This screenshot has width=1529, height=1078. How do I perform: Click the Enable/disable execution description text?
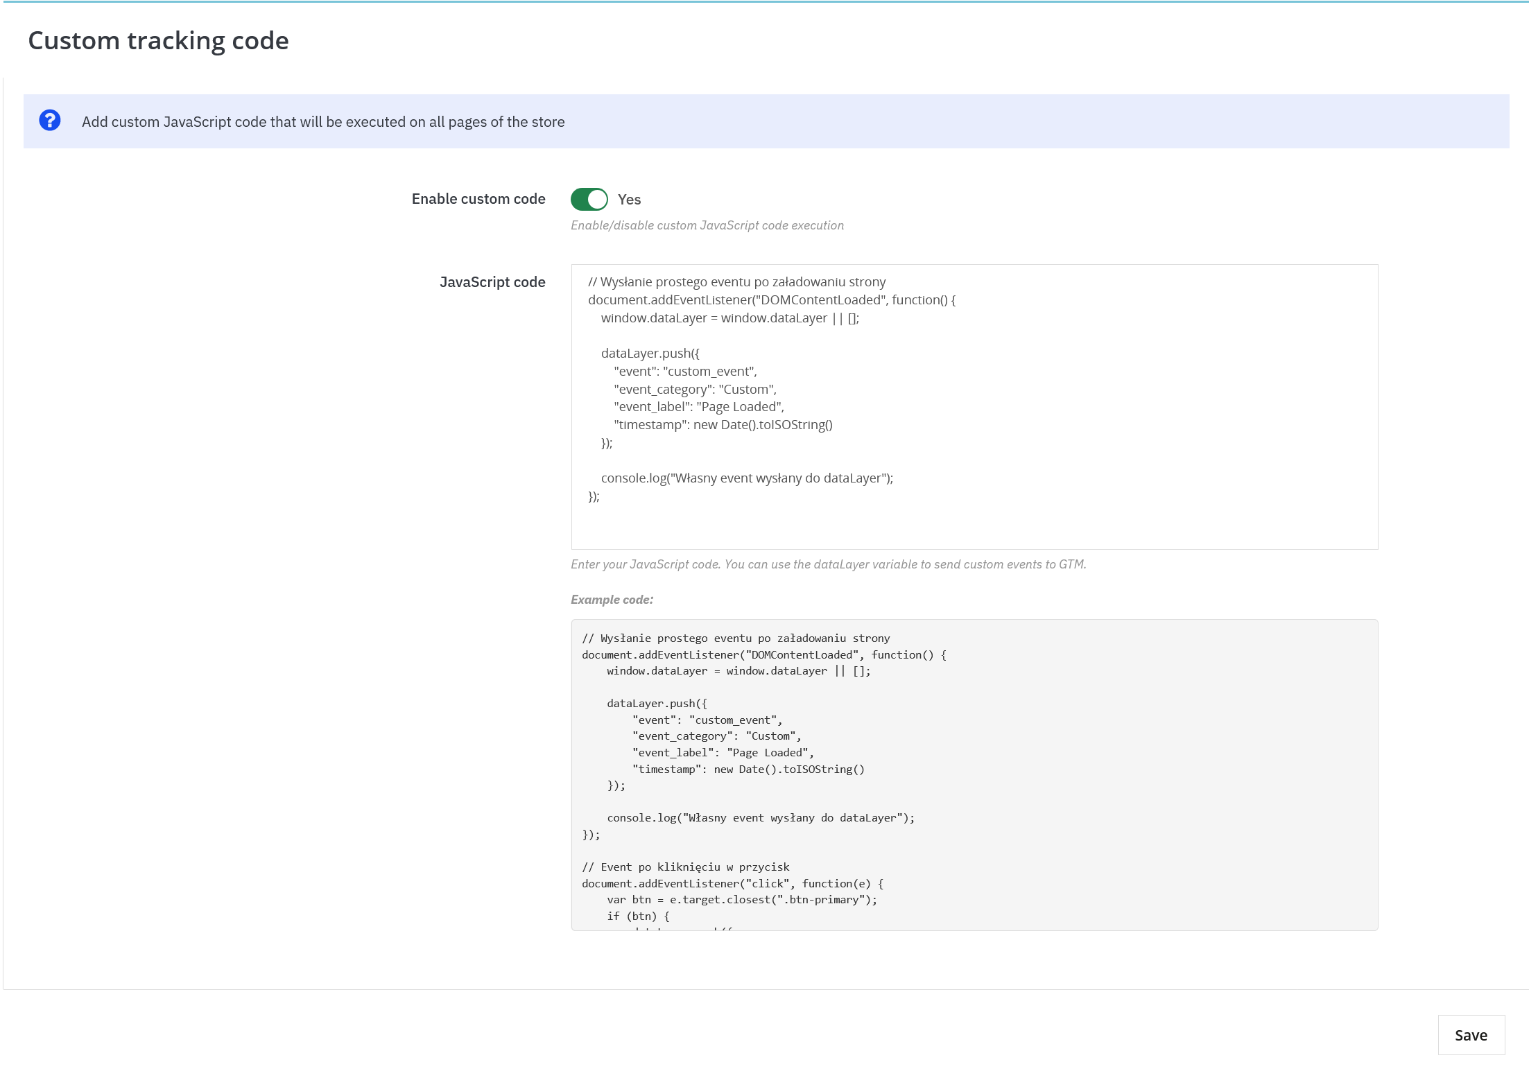coord(707,225)
